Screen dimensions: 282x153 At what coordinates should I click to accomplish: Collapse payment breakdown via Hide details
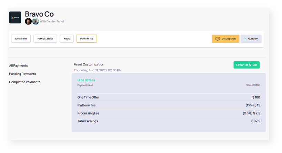click(86, 80)
